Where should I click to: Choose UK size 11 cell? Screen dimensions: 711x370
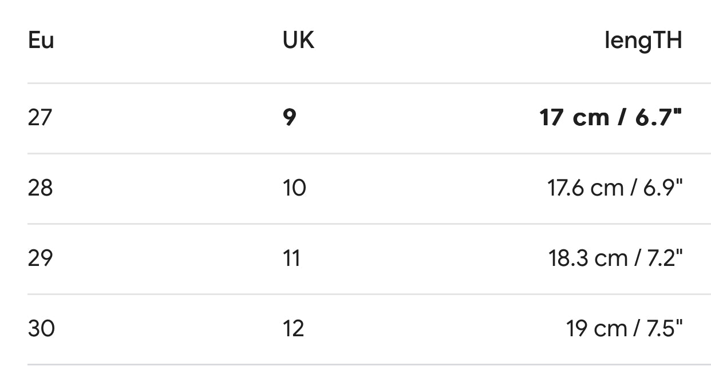tap(291, 258)
